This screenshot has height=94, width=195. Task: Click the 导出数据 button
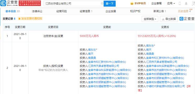[x=169, y=19]
